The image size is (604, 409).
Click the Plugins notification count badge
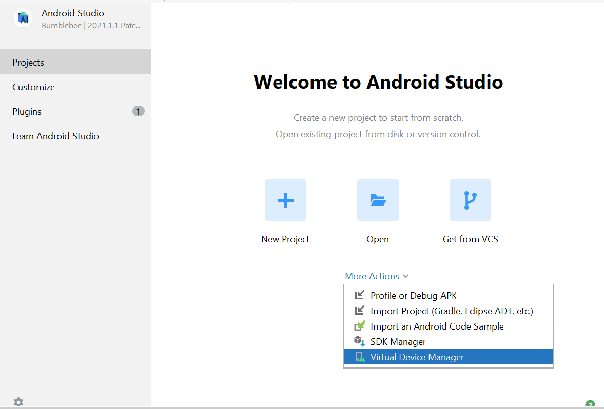click(138, 111)
